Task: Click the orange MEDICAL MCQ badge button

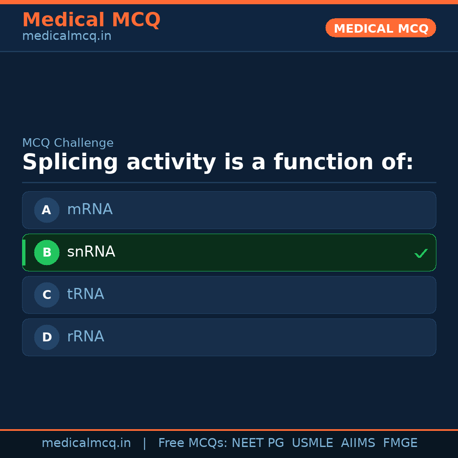Action: 380,28
